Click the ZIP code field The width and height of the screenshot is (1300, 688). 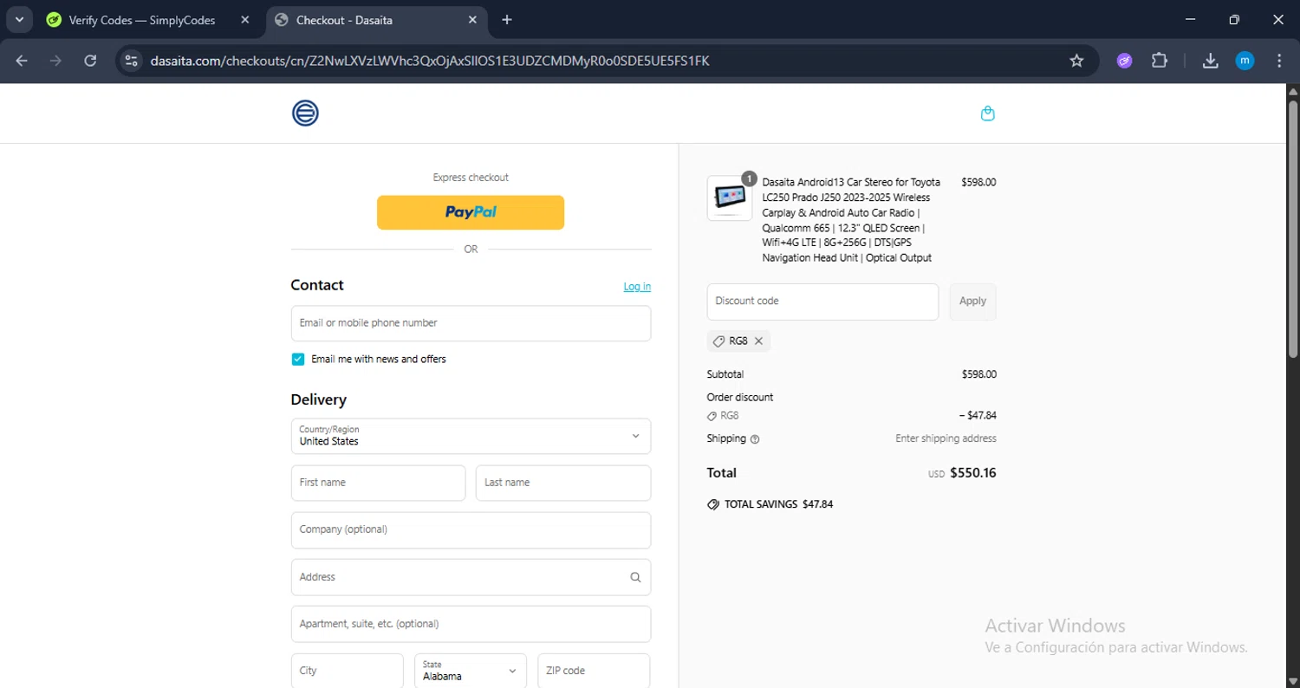(594, 671)
